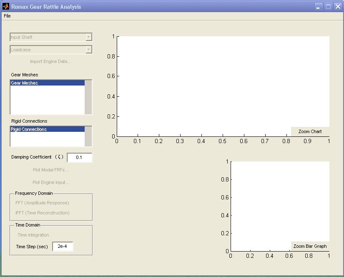Click the Zoom Bar Graph button

pyautogui.click(x=310, y=246)
